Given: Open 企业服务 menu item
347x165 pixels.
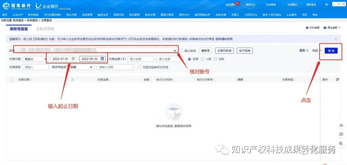Looking at the screenshot, I should [x=291, y=15].
